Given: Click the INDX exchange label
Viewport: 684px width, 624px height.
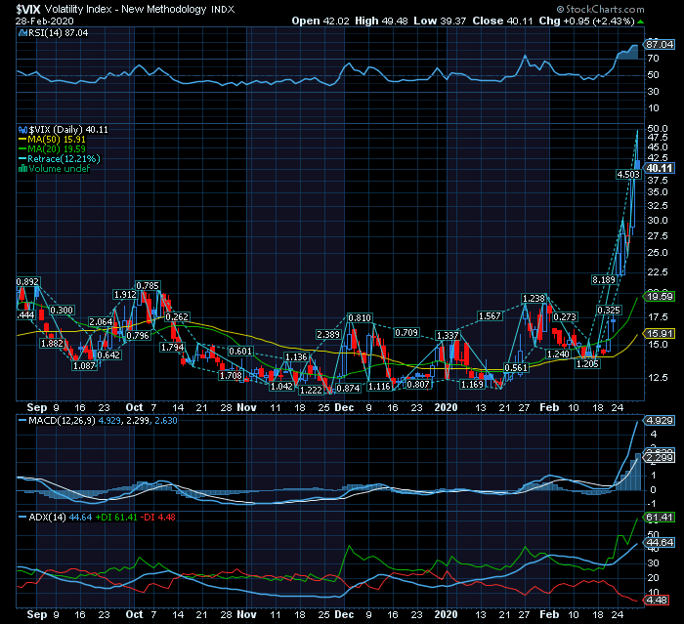Looking at the screenshot, I should pos(223,9).
